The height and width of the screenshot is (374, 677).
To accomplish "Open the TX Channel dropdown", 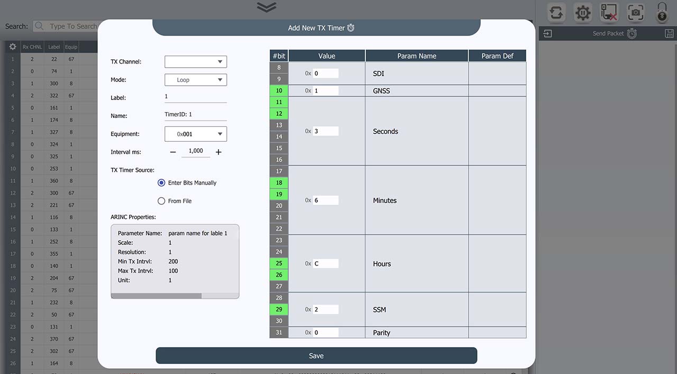I will tap(196, 62).
